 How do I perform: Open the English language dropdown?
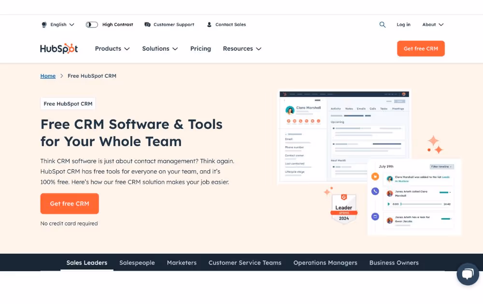click(x=62, y=25)
